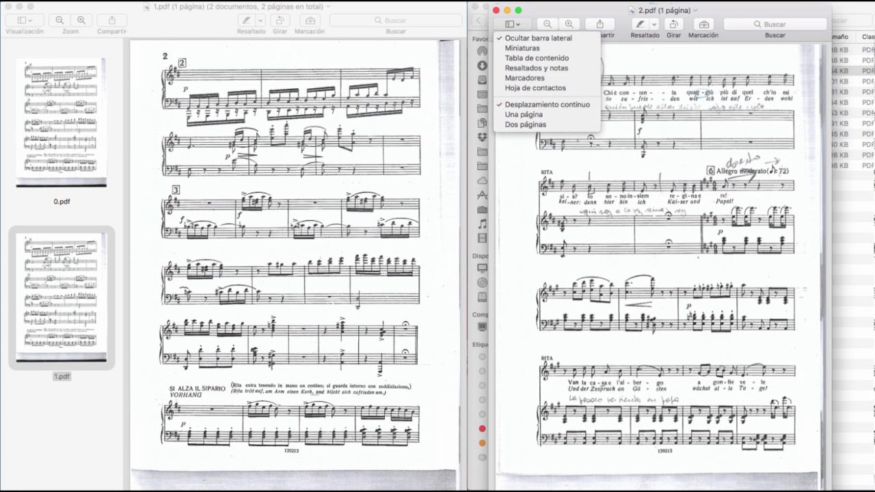Image resolution: width=875 pixels, height=492 pixels.
Task: Click the Buscar search field in 1.pdf window
Action: [x=395, y=20]
